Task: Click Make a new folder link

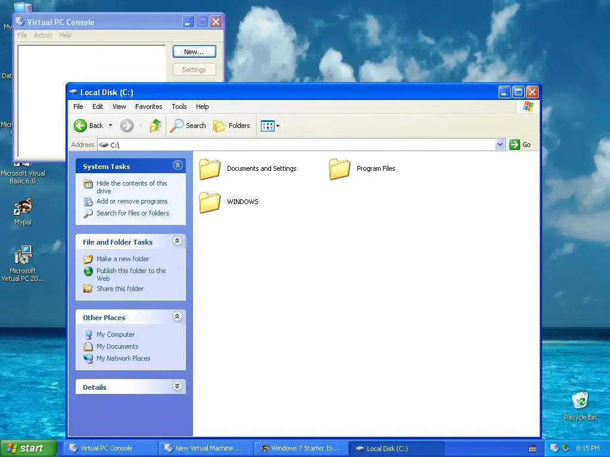Action: coord(123,259)
